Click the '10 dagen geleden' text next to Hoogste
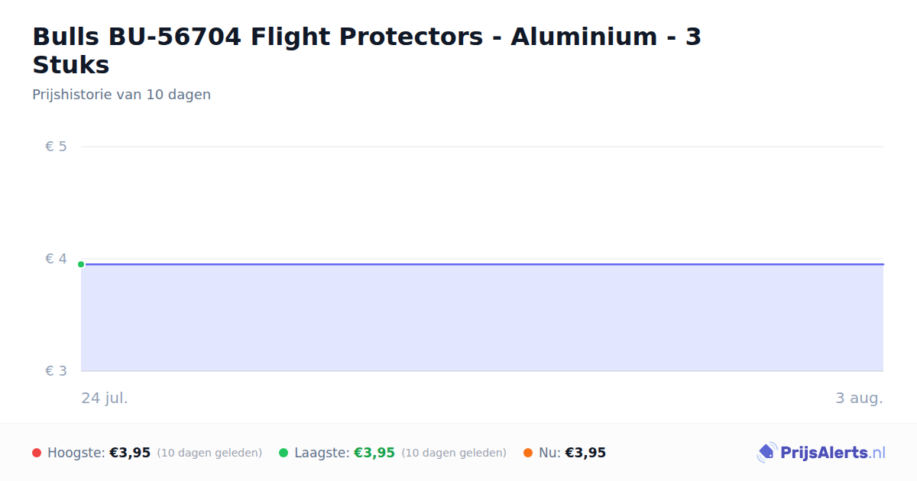 (209, 453)
